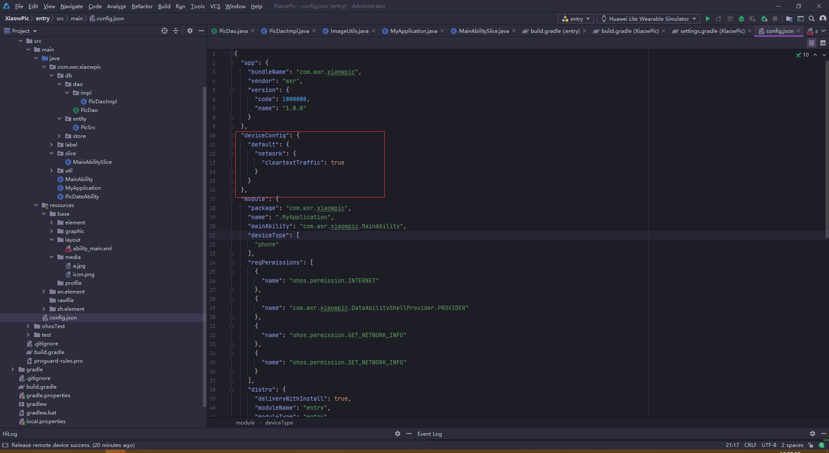Image resolution: width=829 pixels, height=453 pixels.
Task: Switch editor to text-only view icon
Action: click(x=812, y=43)
